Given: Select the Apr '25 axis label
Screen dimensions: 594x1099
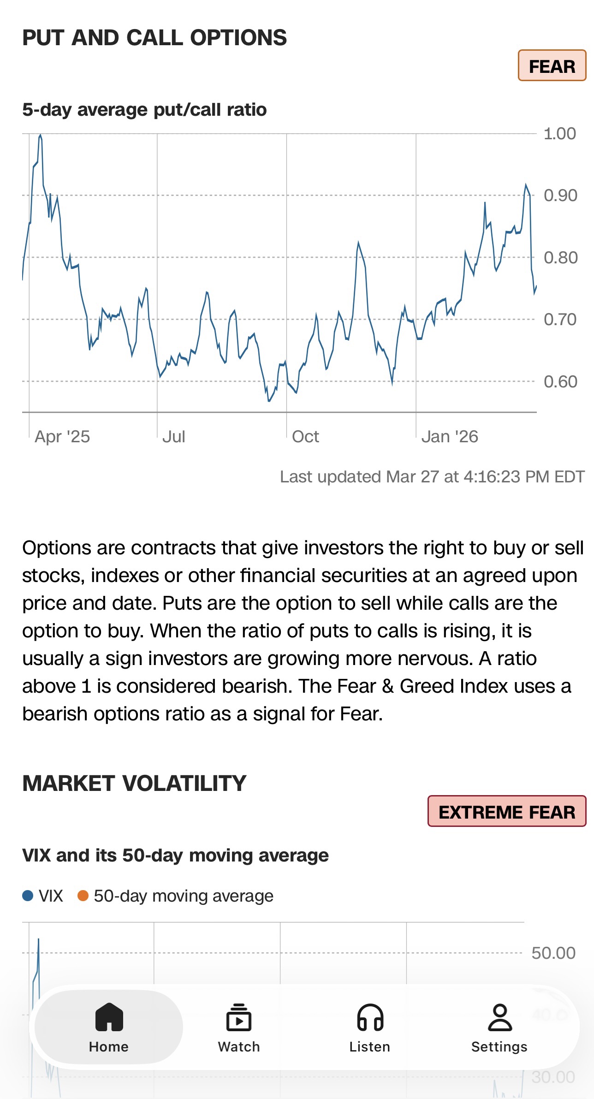Looking at the screenshot, I should tap(62, 436).
